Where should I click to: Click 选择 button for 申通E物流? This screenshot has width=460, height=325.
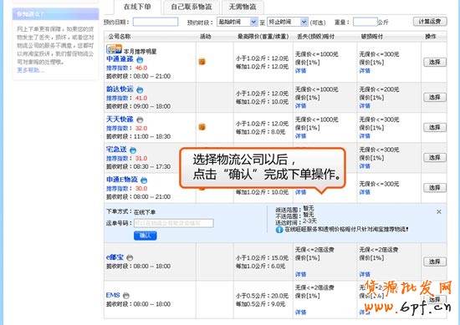[x=435, y=188]
